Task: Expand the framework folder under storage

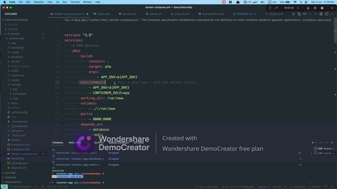Action: [x=19, y=94]
